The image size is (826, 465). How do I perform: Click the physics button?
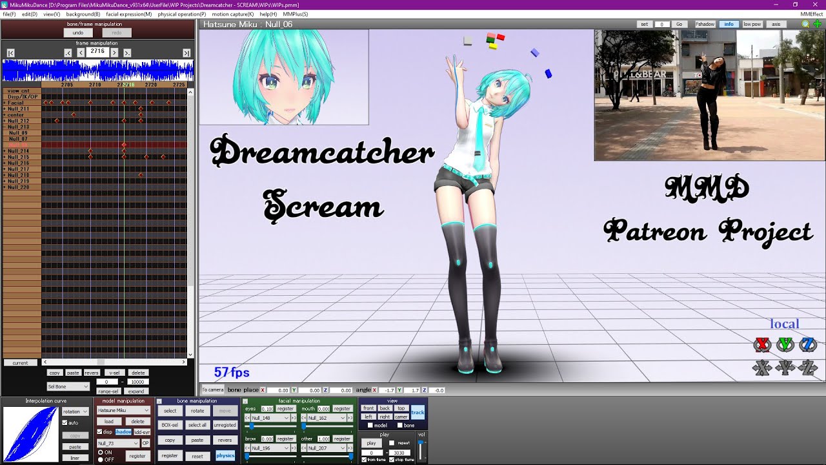click(x=225, y=455)
